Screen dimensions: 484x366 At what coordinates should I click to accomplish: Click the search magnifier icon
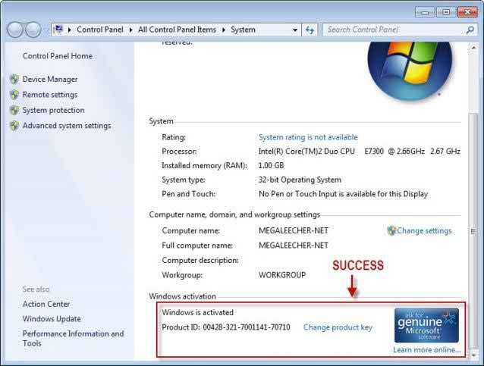coord(470,30)
